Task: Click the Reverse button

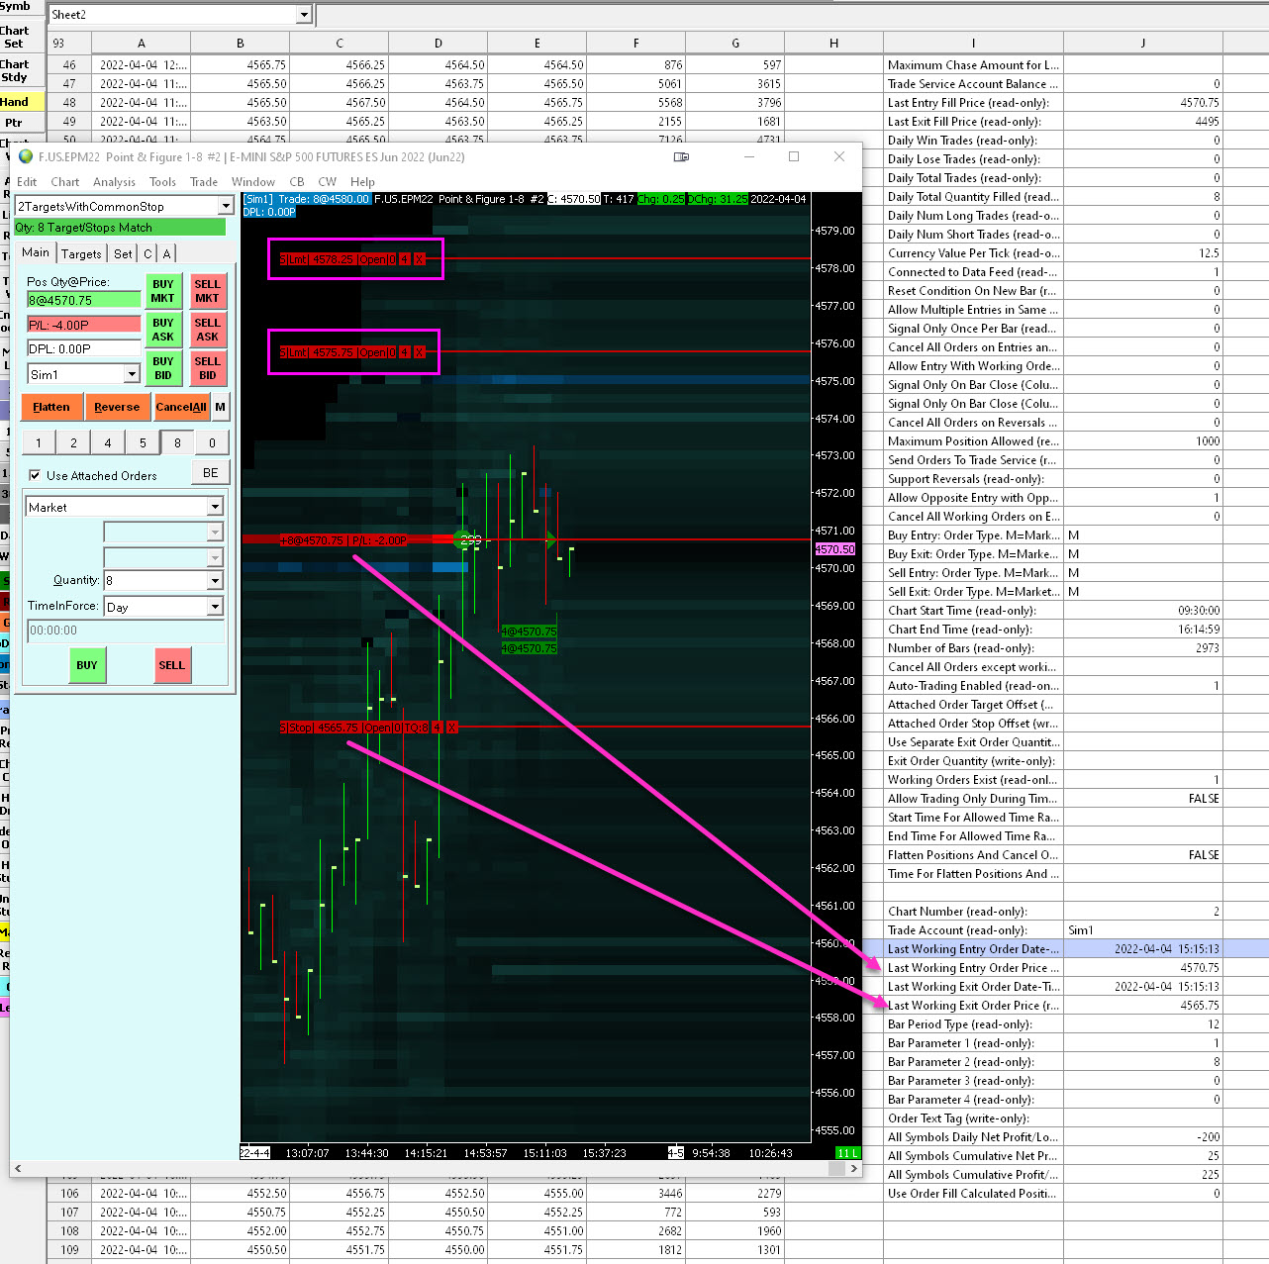Action: [117, 407]
